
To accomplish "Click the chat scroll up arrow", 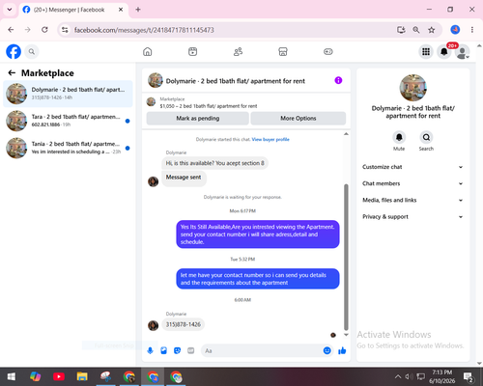I will [x=346, y=134].
